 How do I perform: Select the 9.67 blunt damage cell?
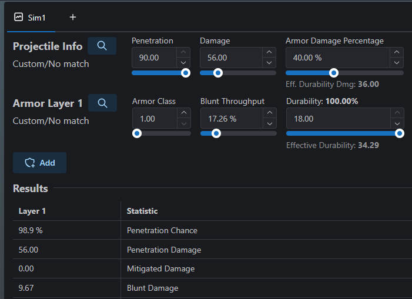click(67, 288)
